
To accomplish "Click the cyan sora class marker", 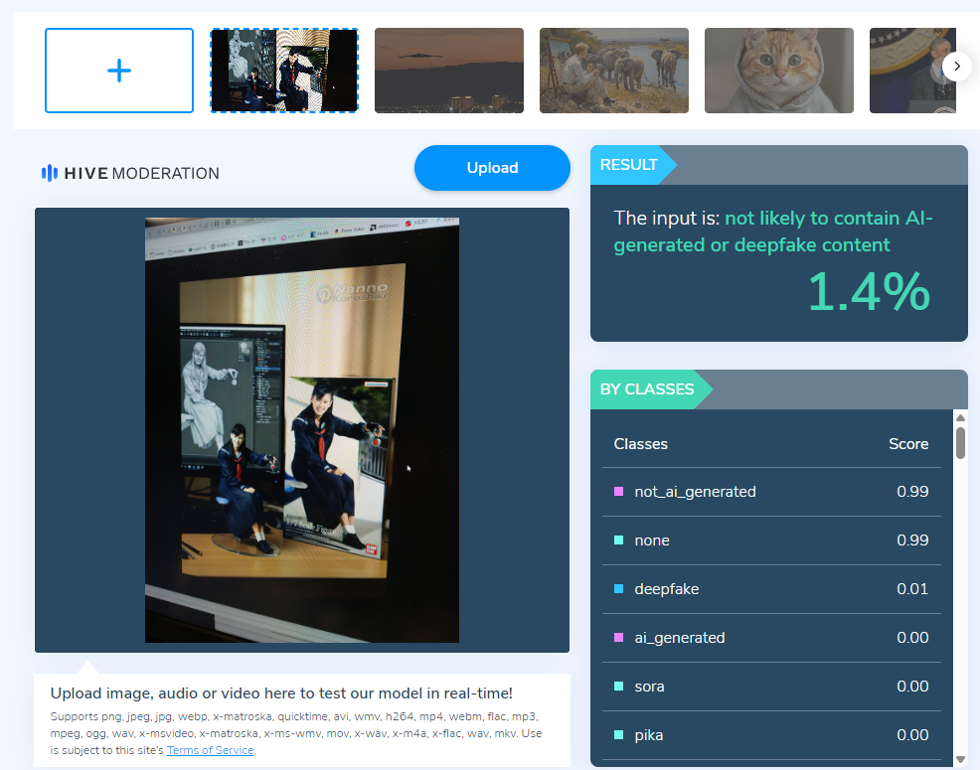I will coord(619,687).
